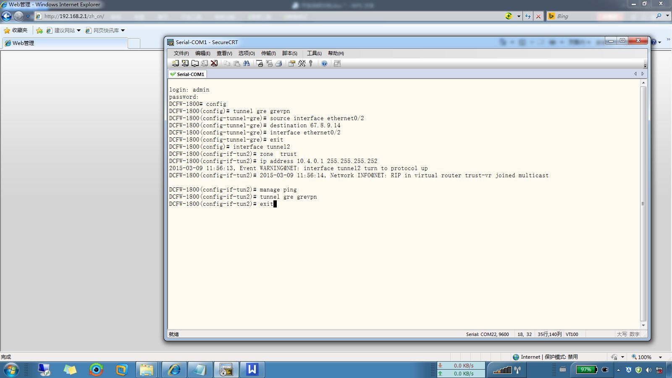The width and height of the screenshot is (672, 378).
Task: Open the 收藏夹 favorites button
Action: 16,30
